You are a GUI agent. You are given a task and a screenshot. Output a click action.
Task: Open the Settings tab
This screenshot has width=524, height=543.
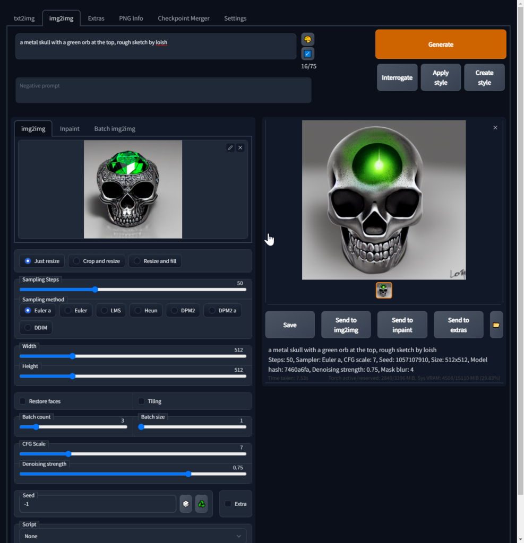[x=235, y=17]
